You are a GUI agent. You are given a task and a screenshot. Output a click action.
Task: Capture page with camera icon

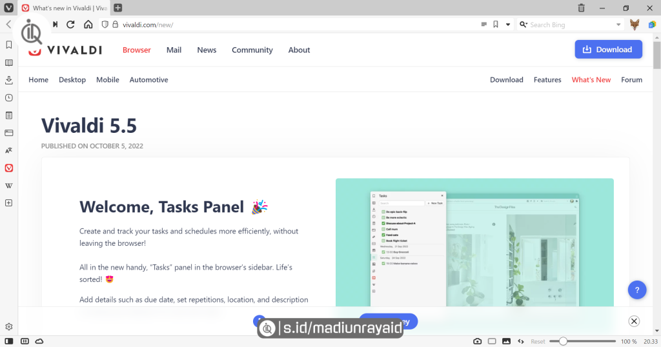pyautogui.click(x=478, y=341)
